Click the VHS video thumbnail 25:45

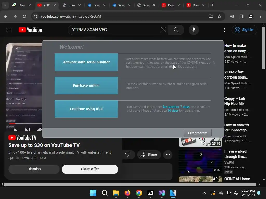click(x=200, y=142)
